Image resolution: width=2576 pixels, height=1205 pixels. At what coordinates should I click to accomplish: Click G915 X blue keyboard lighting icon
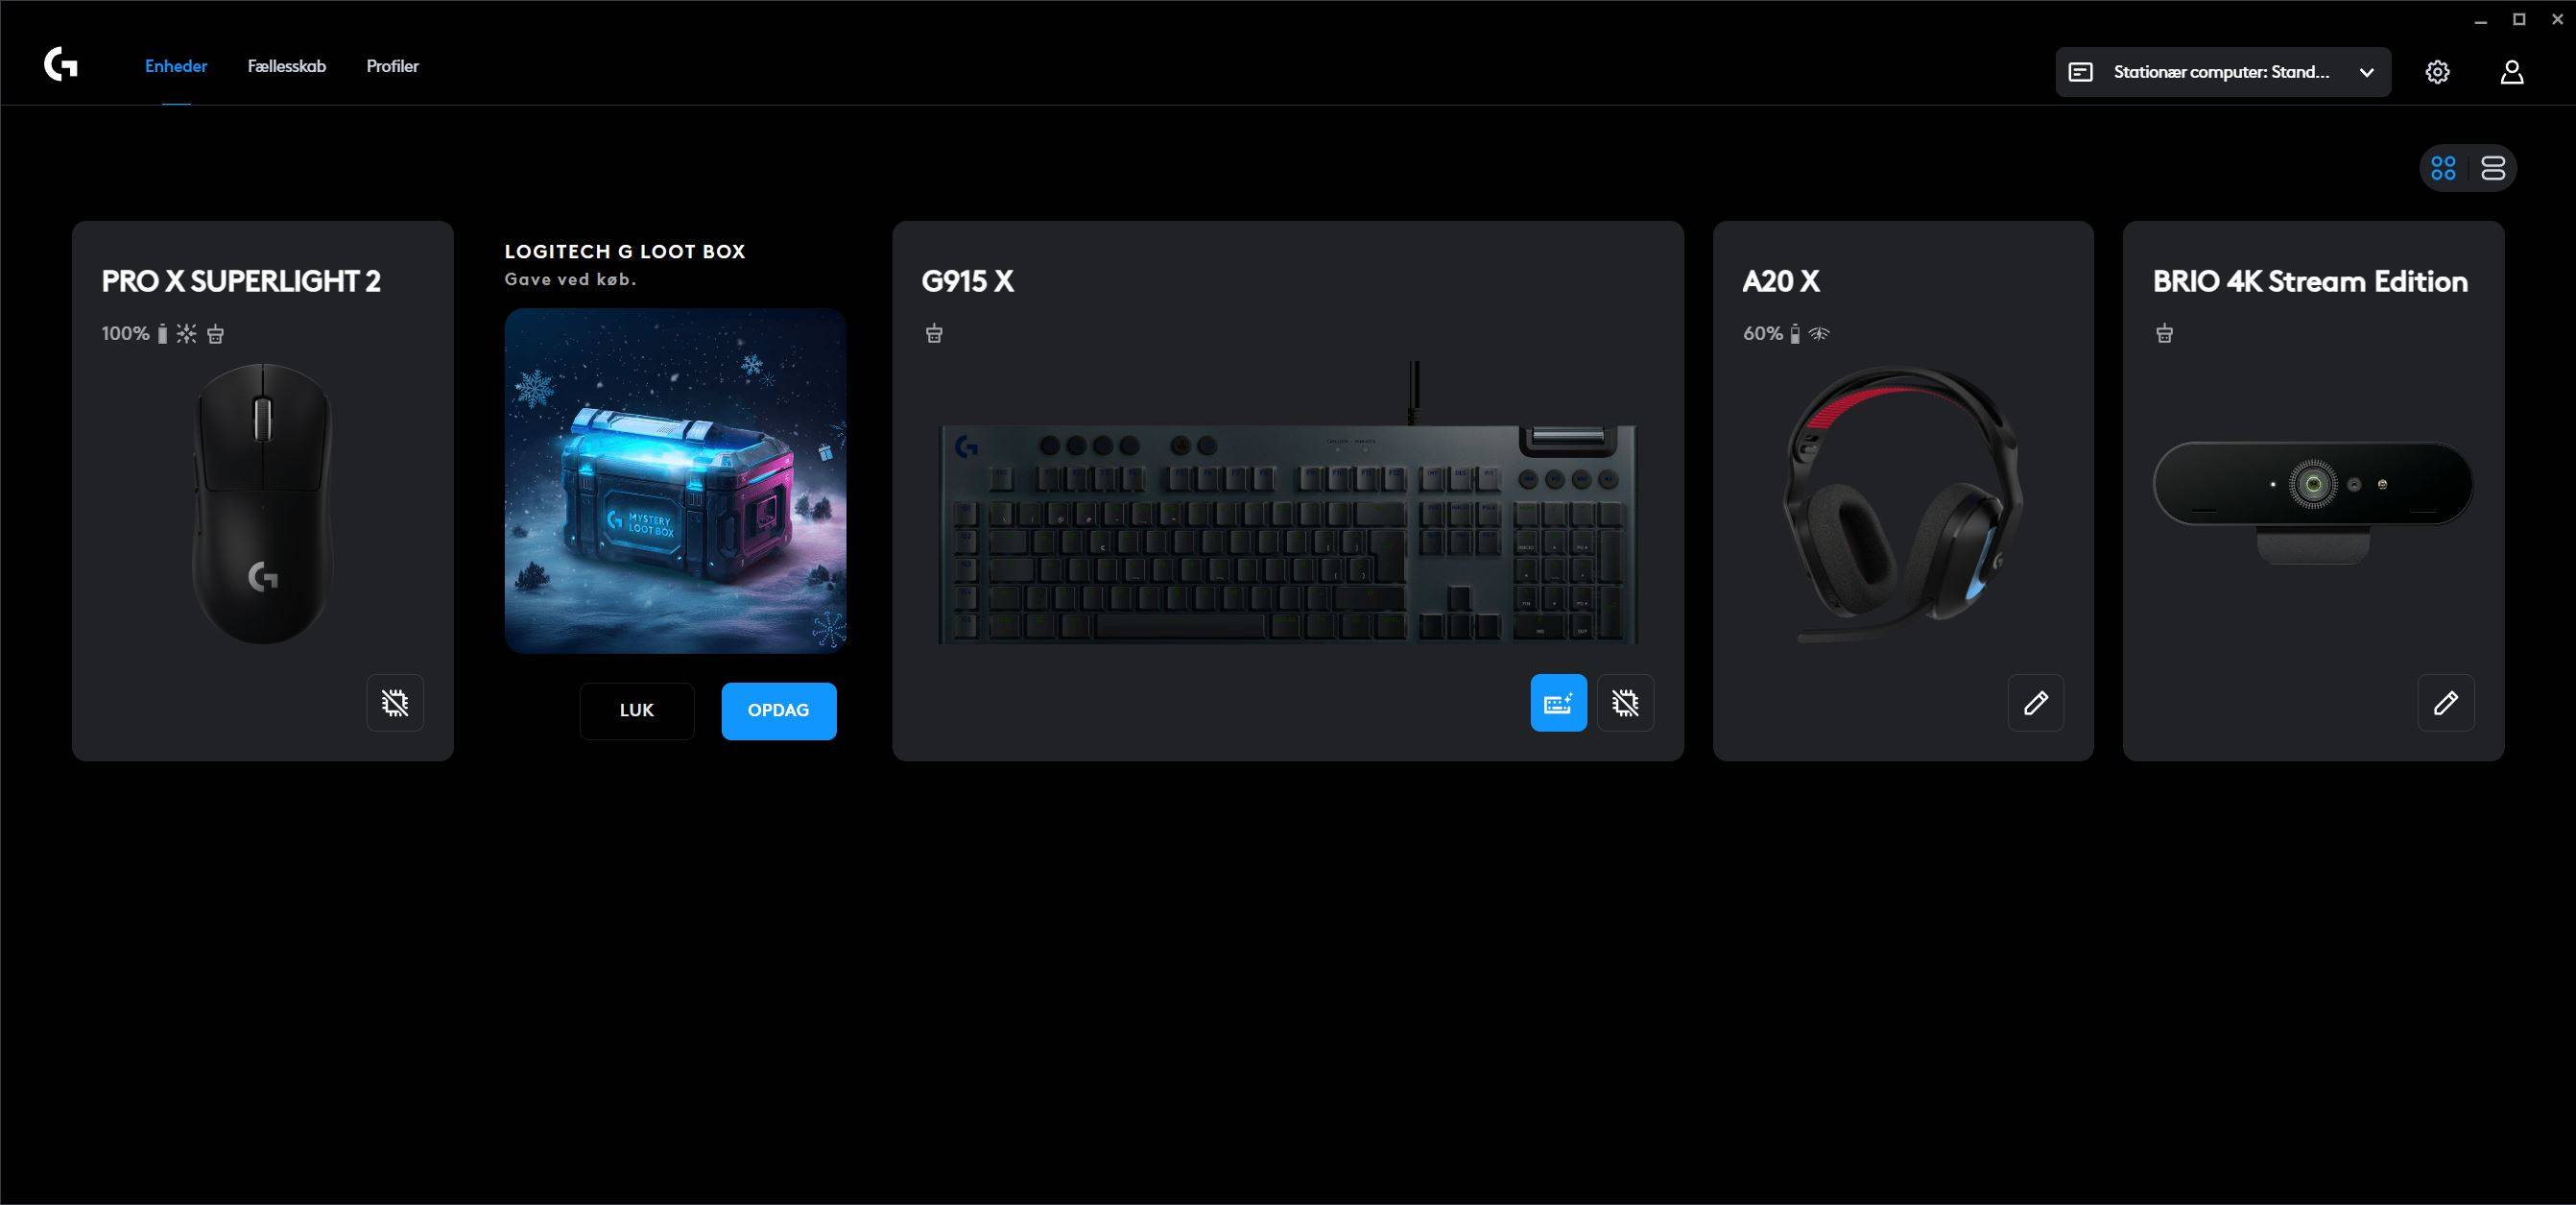[1558, 703]
